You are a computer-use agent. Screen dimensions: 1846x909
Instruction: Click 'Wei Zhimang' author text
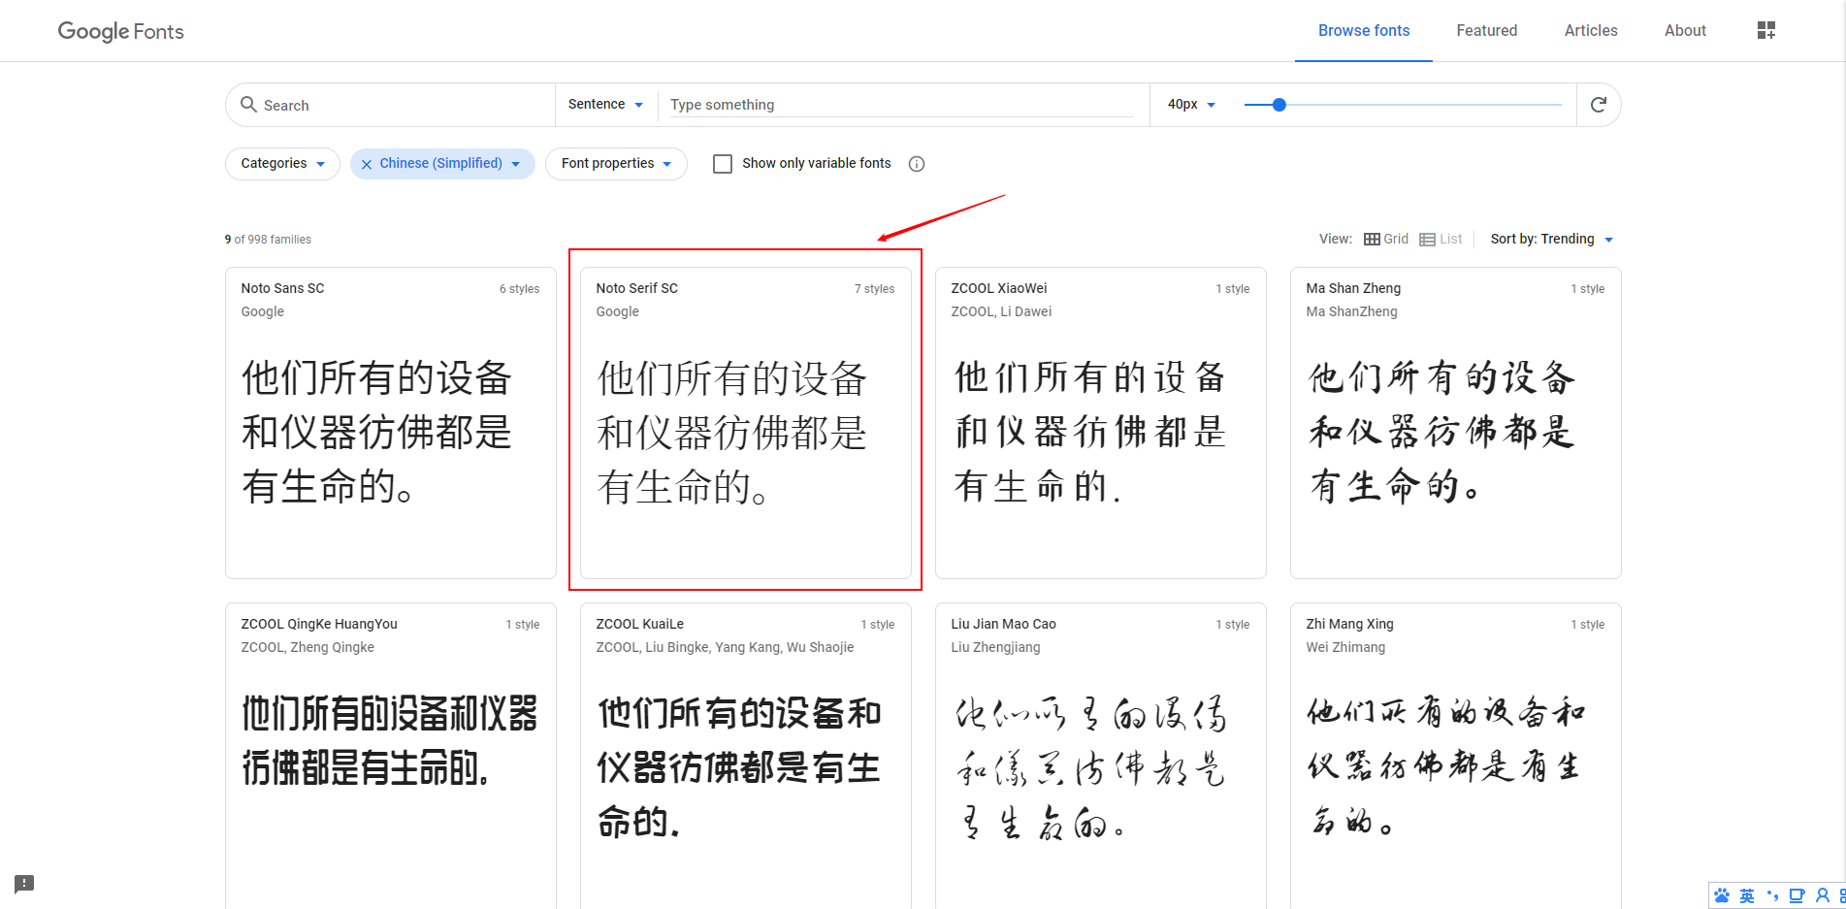1345,647
